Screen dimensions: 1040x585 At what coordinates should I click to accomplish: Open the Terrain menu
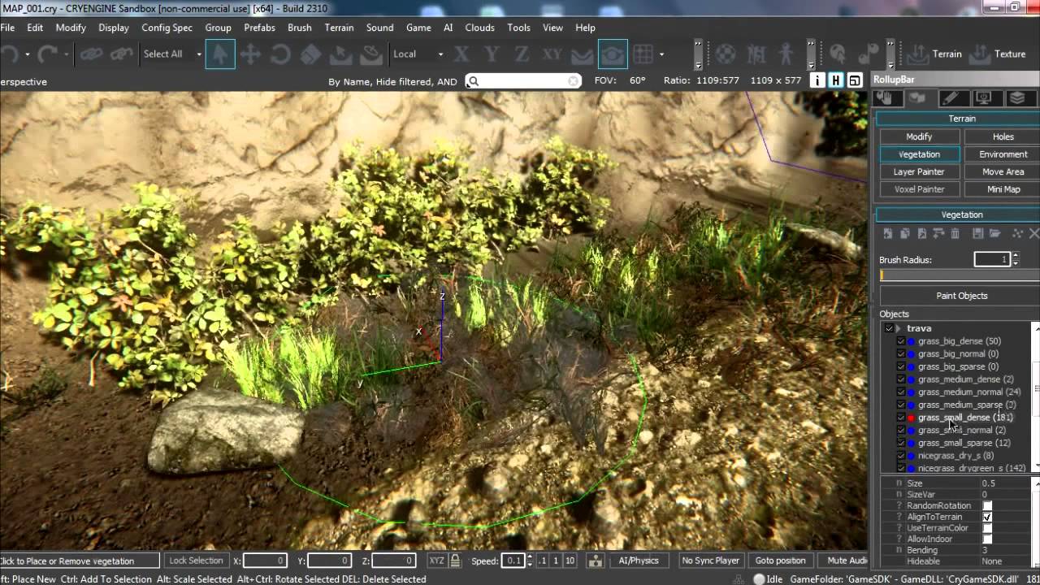pyautogui.click(x=339, y=28)
